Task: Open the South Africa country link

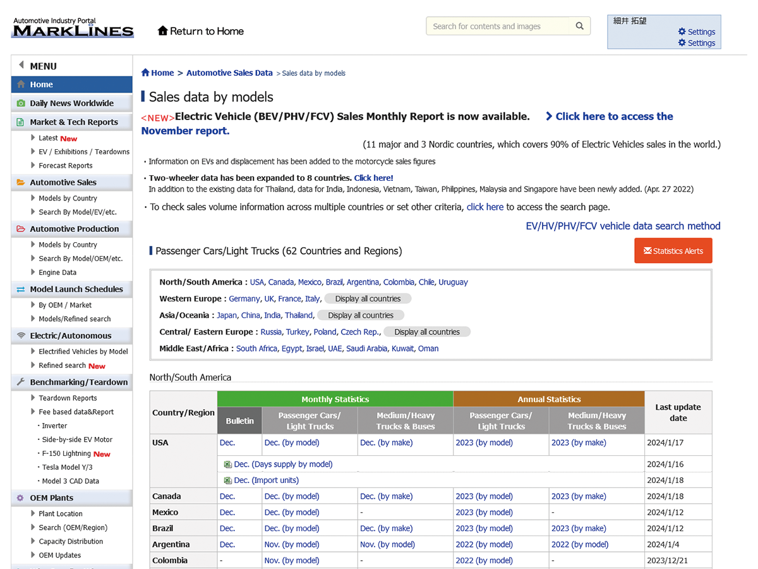Action: [x=256, y=348]
